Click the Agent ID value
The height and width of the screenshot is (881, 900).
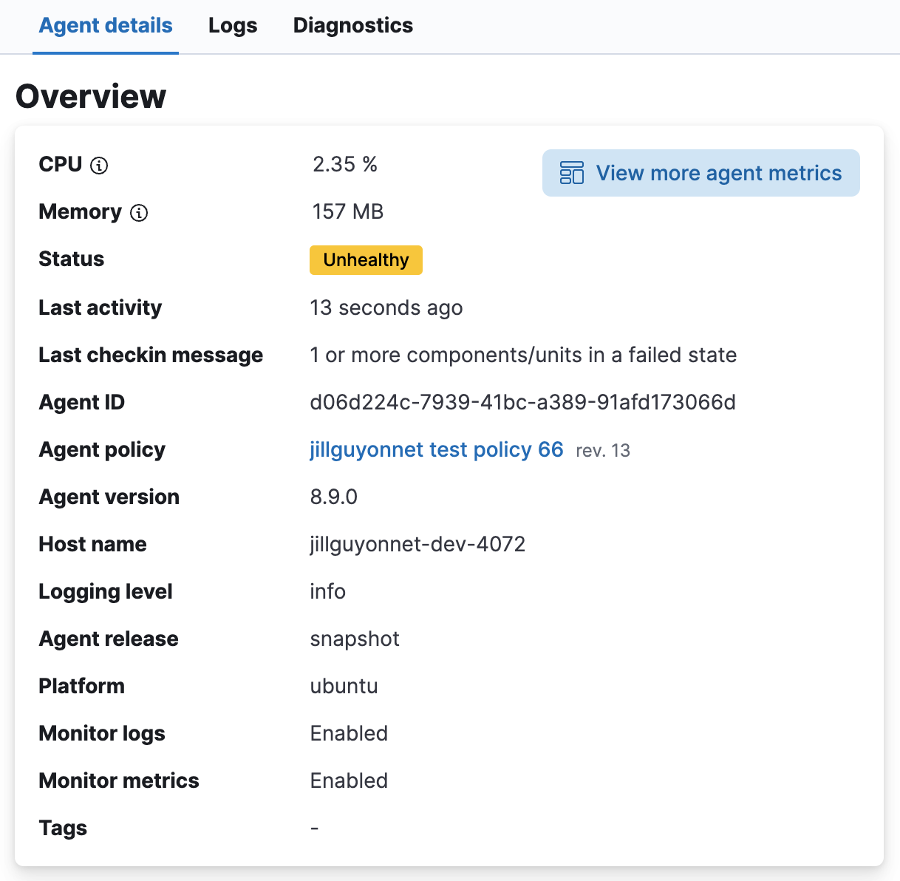(523, 402)
